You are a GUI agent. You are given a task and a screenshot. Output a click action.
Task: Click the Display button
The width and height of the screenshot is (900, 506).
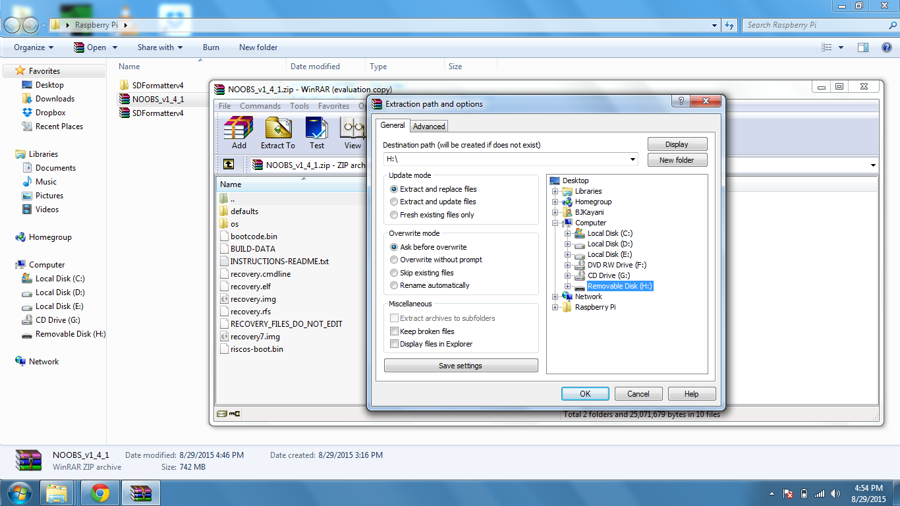point(677,144)
